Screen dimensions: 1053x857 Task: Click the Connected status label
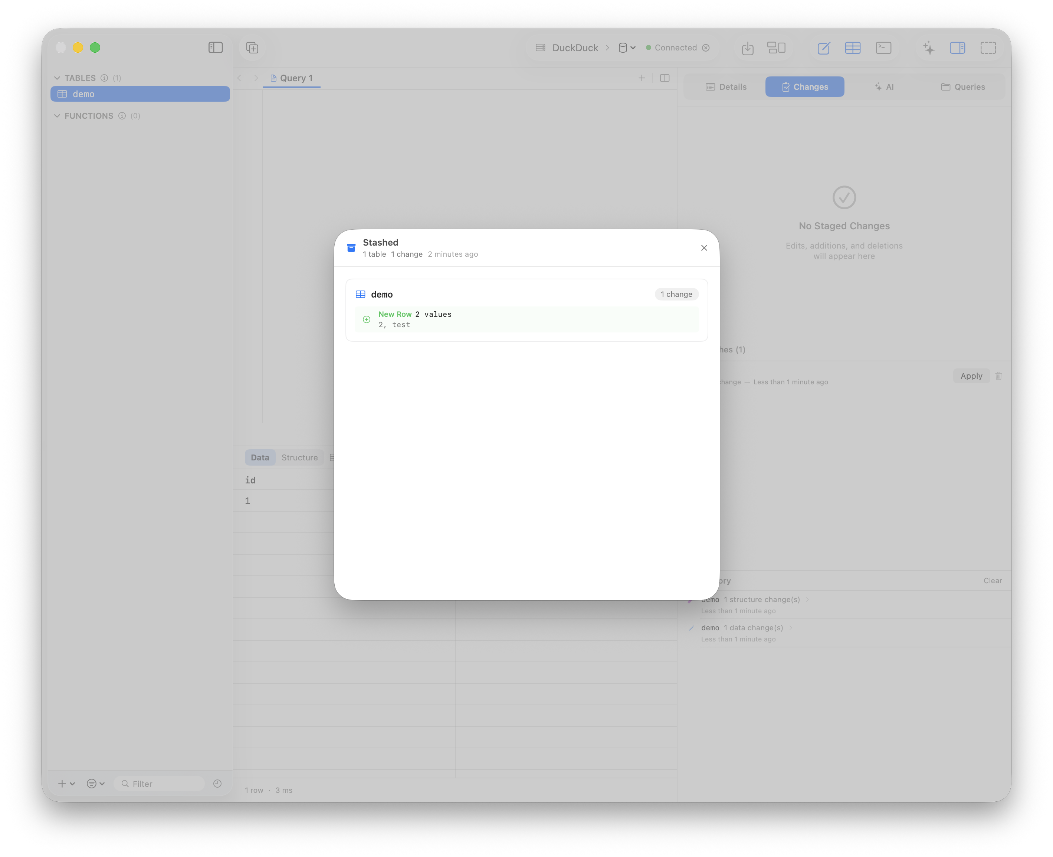(675, 48)
